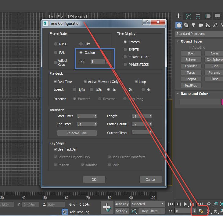Open the Create tab in Command Panel
The height and width of the screenshot is (216, 223).
point(178,16)
